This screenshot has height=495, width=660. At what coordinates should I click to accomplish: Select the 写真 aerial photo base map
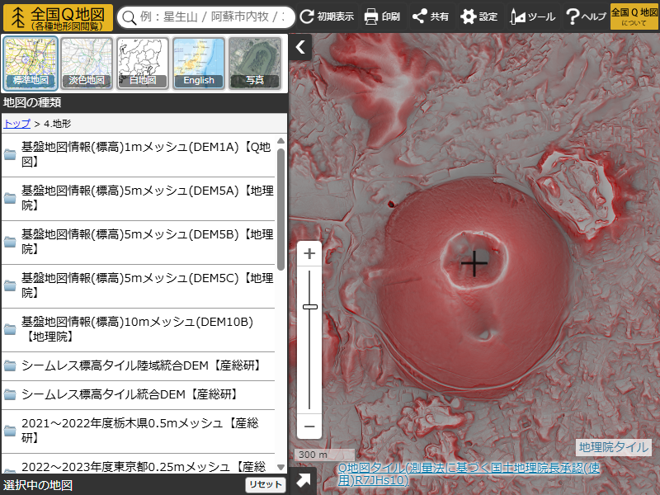[255, 64]
